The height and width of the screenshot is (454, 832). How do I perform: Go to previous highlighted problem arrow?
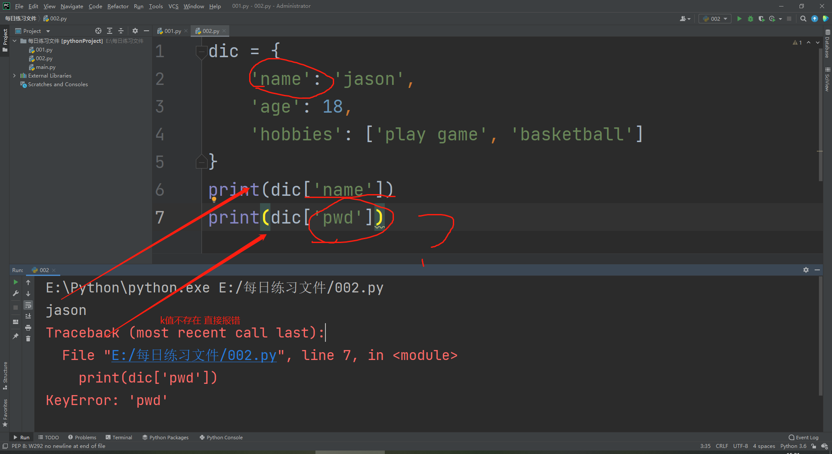point(809,42)
